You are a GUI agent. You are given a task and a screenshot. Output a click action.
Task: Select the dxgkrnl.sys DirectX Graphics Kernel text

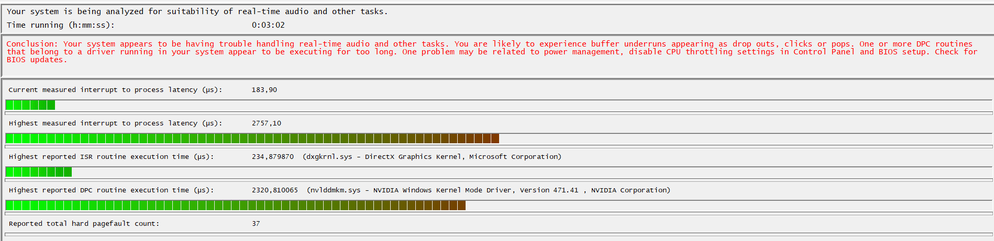pyautogui.click(x=432, y=157)
